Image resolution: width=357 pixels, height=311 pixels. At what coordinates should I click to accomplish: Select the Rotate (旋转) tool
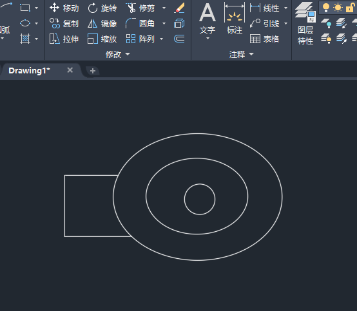click(102, 8)
